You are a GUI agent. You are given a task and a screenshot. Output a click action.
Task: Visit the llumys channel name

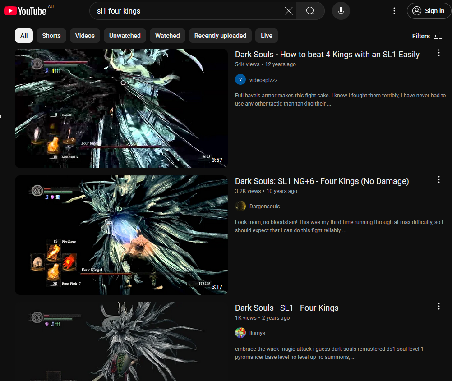coord(257,333)
